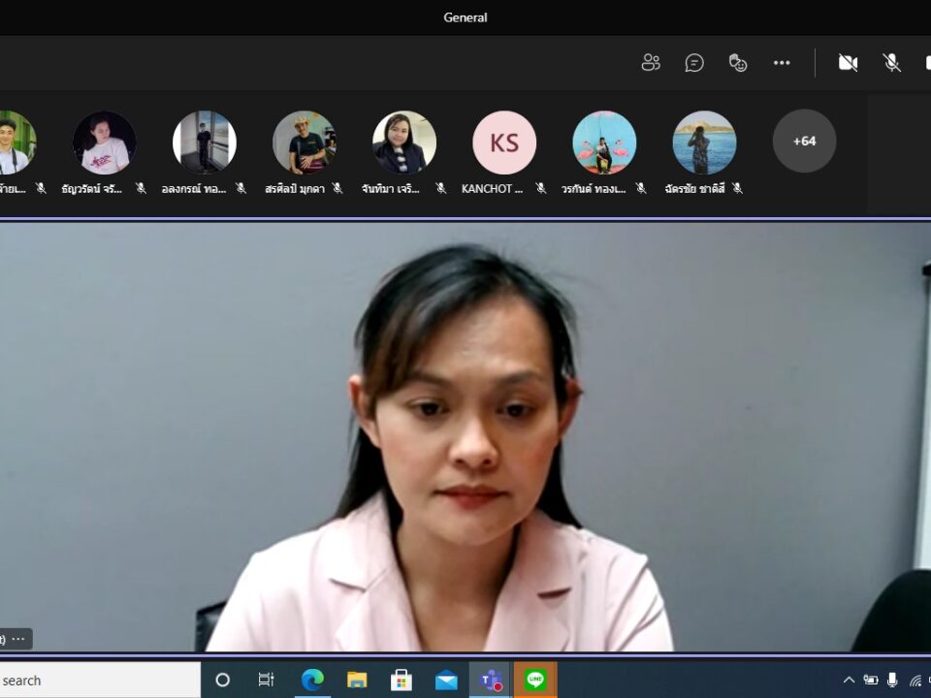Turn on the camera
The height and width of the screenshot is (698, 931).
pos(848,62)
